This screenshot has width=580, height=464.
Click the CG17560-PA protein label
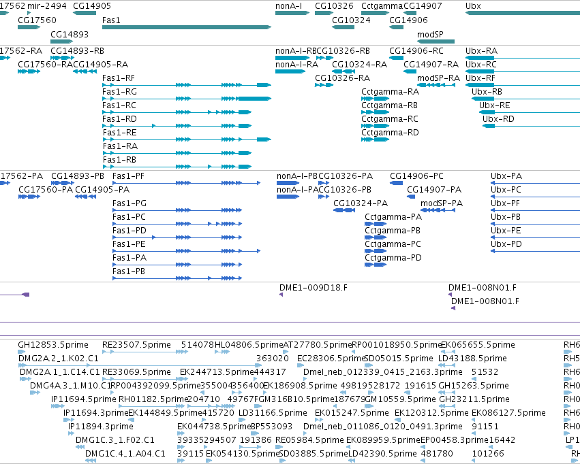point(46,190)
